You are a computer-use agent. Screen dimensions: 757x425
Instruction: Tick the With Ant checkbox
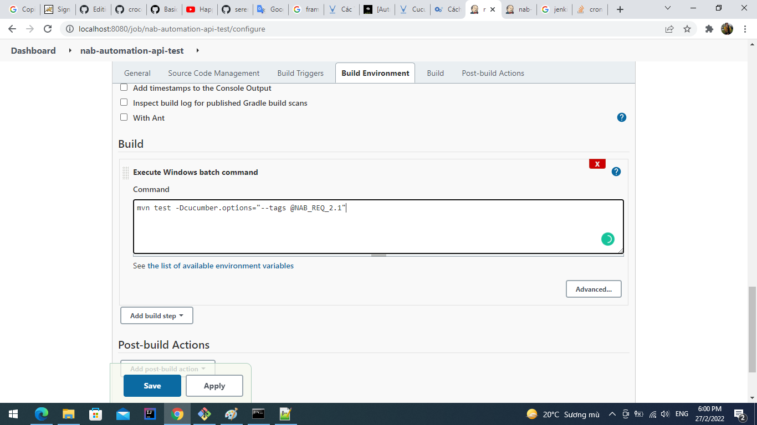coord(124,117)
